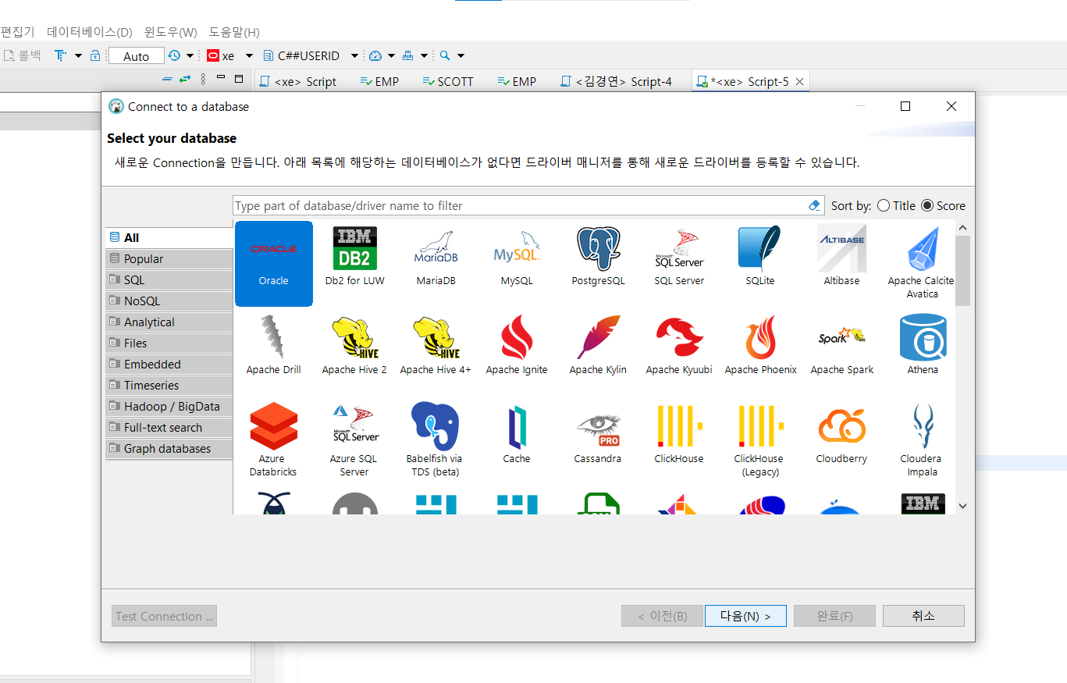
Task: Filter by SQL category
Action: (x=169, y=280)
